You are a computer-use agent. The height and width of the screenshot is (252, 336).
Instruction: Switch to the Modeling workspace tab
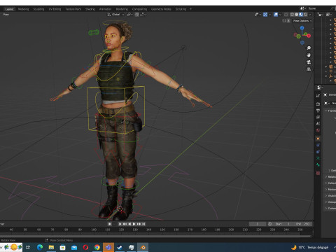[23, 9]
